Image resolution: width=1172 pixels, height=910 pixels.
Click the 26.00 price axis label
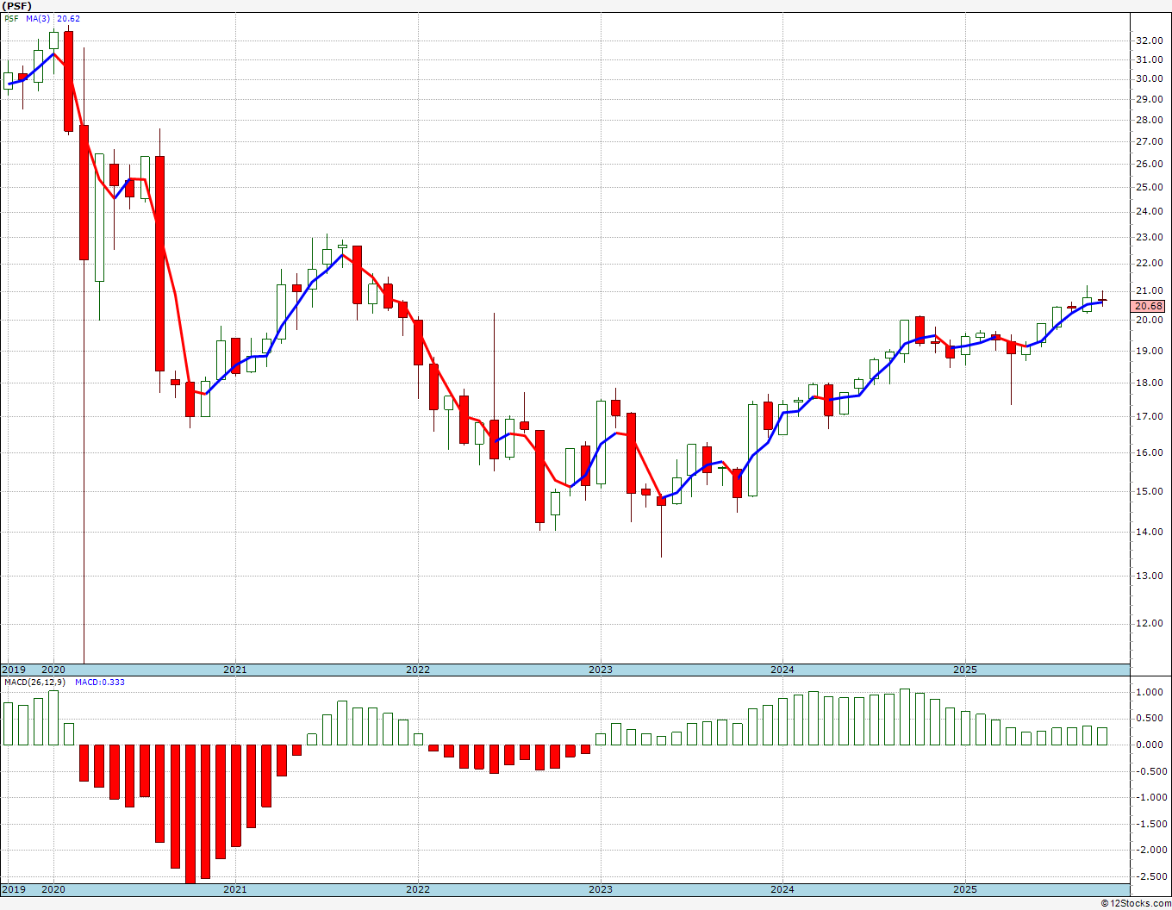coord(1149,164)
